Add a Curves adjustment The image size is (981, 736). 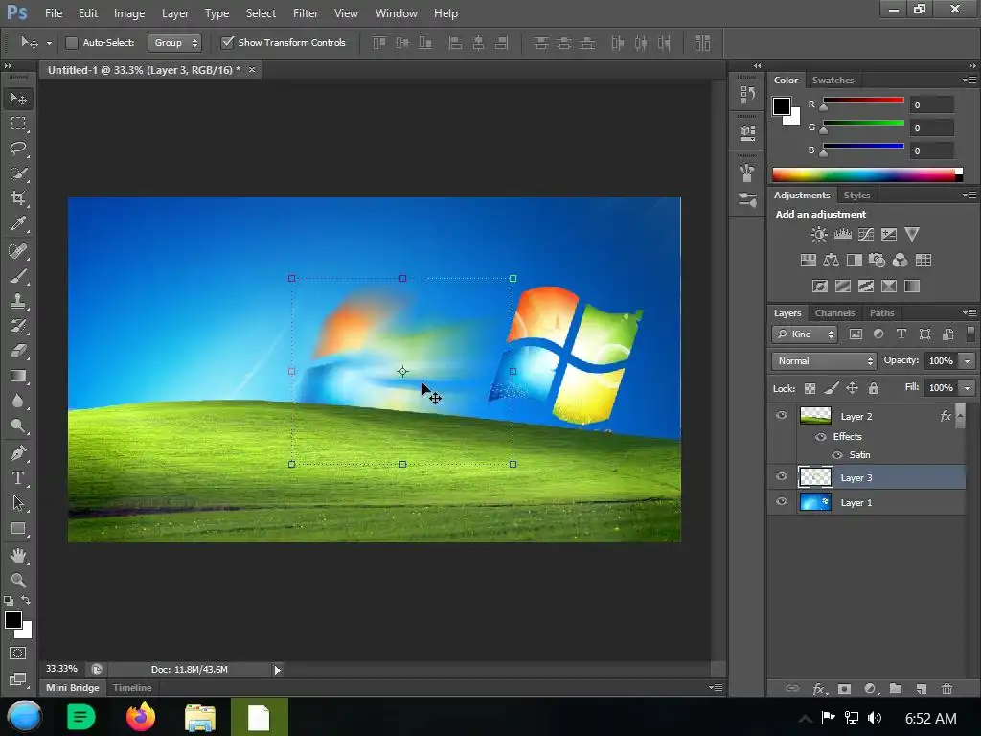coord(866,235)
